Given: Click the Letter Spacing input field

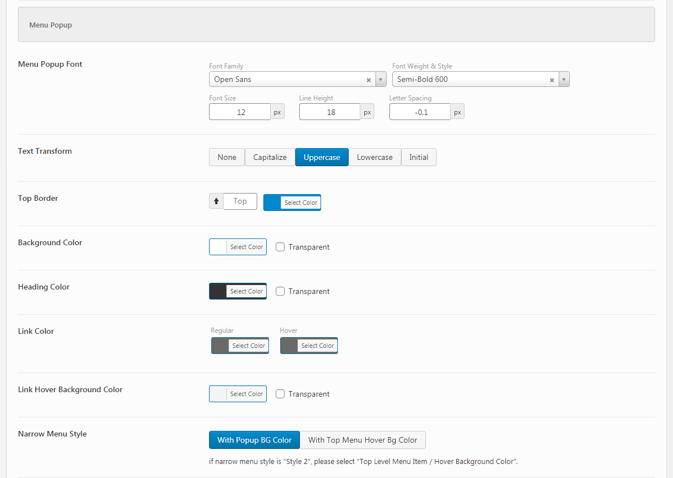Looking at the screenshot, I should pos(420,112).
